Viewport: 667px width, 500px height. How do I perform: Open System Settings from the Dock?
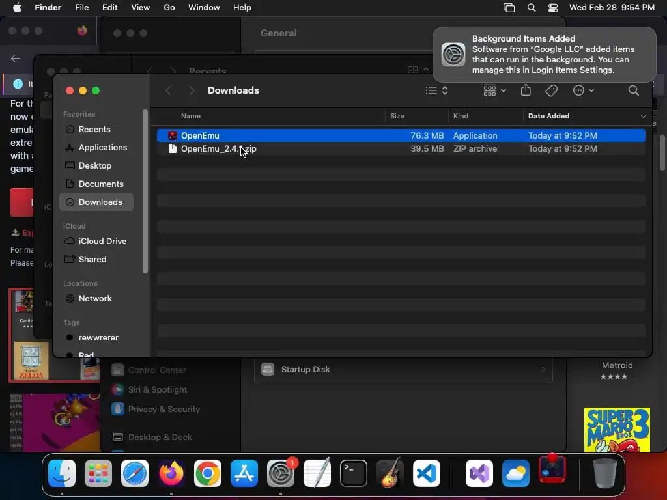280,473
